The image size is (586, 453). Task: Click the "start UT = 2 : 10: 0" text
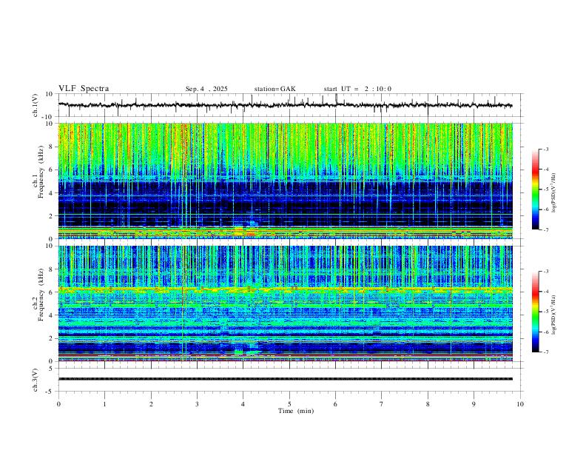point(357,89)
